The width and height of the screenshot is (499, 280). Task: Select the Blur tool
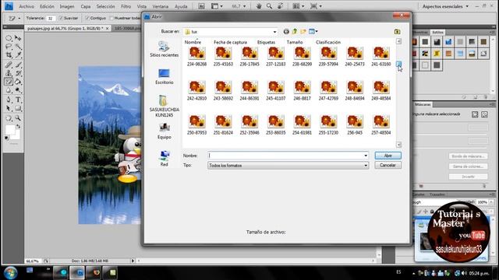click(x=9, y=90)
